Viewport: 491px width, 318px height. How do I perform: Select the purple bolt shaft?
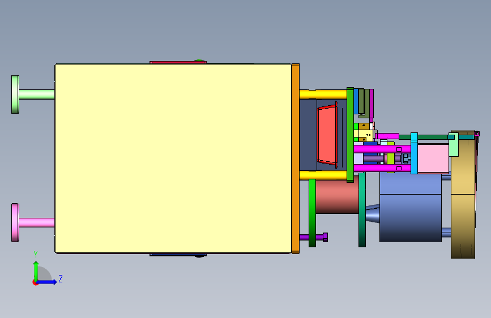311,237
